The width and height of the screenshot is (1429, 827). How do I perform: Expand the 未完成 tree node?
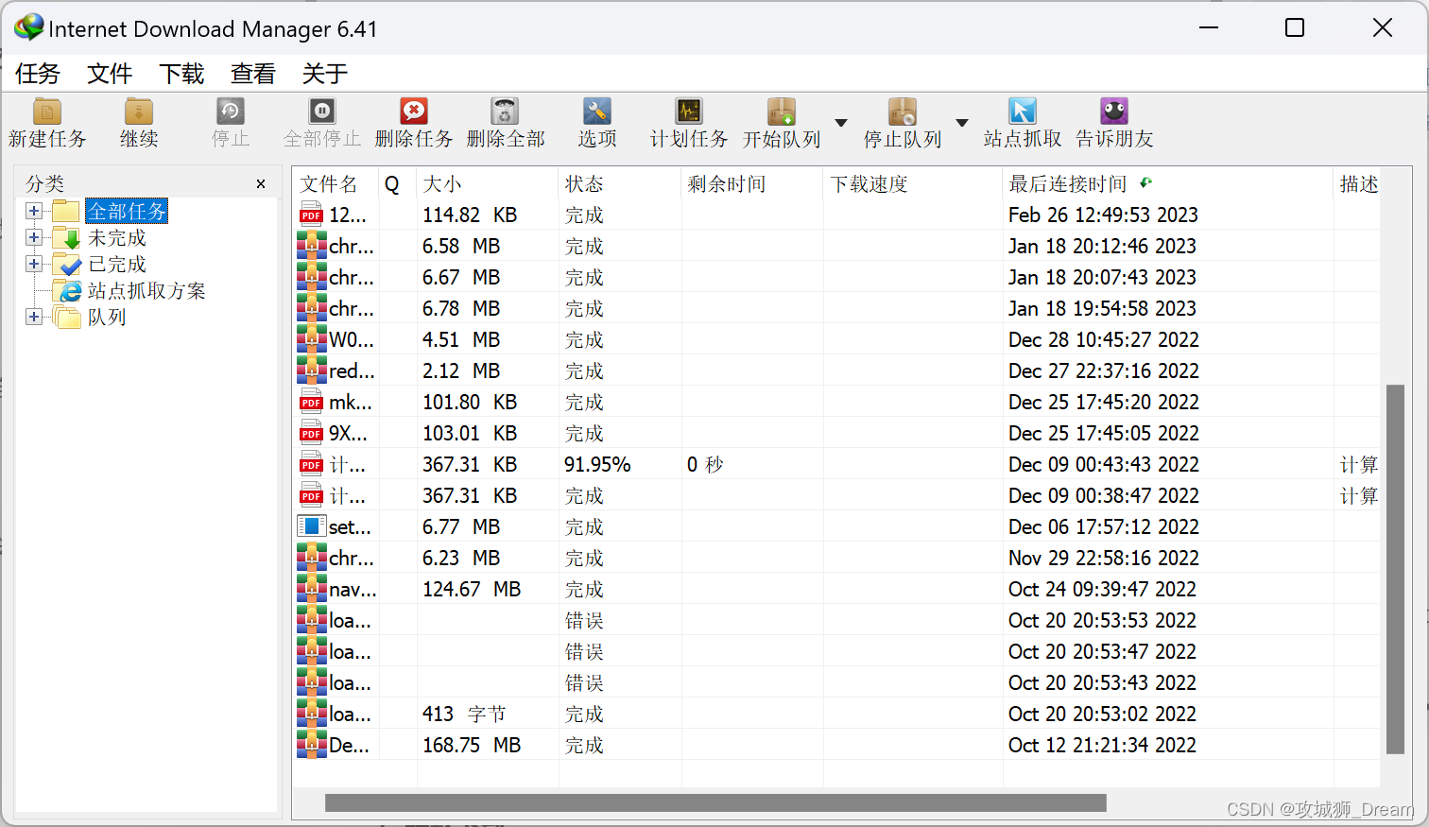34,237
